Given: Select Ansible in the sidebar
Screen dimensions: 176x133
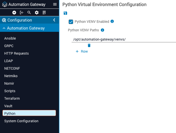Looking at the screenshot, I should (10, 38).
